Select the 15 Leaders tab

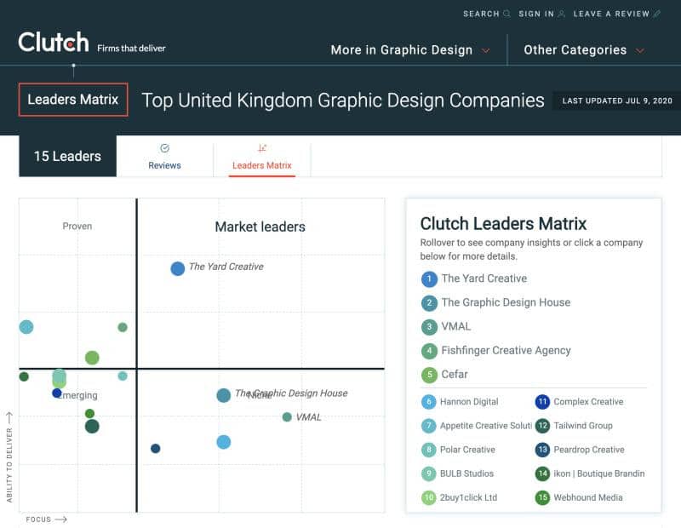coord(68,156)
